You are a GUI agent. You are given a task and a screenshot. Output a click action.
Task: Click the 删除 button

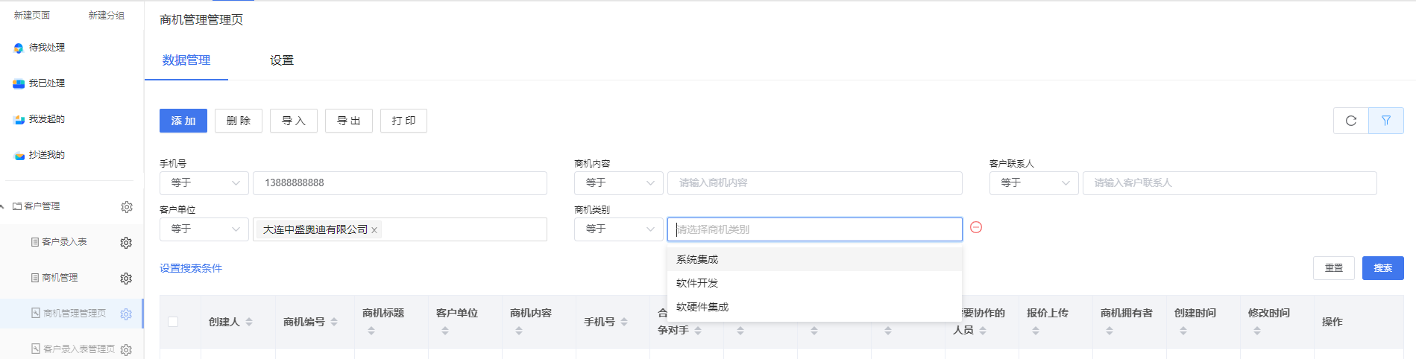[x=239, y=121]
